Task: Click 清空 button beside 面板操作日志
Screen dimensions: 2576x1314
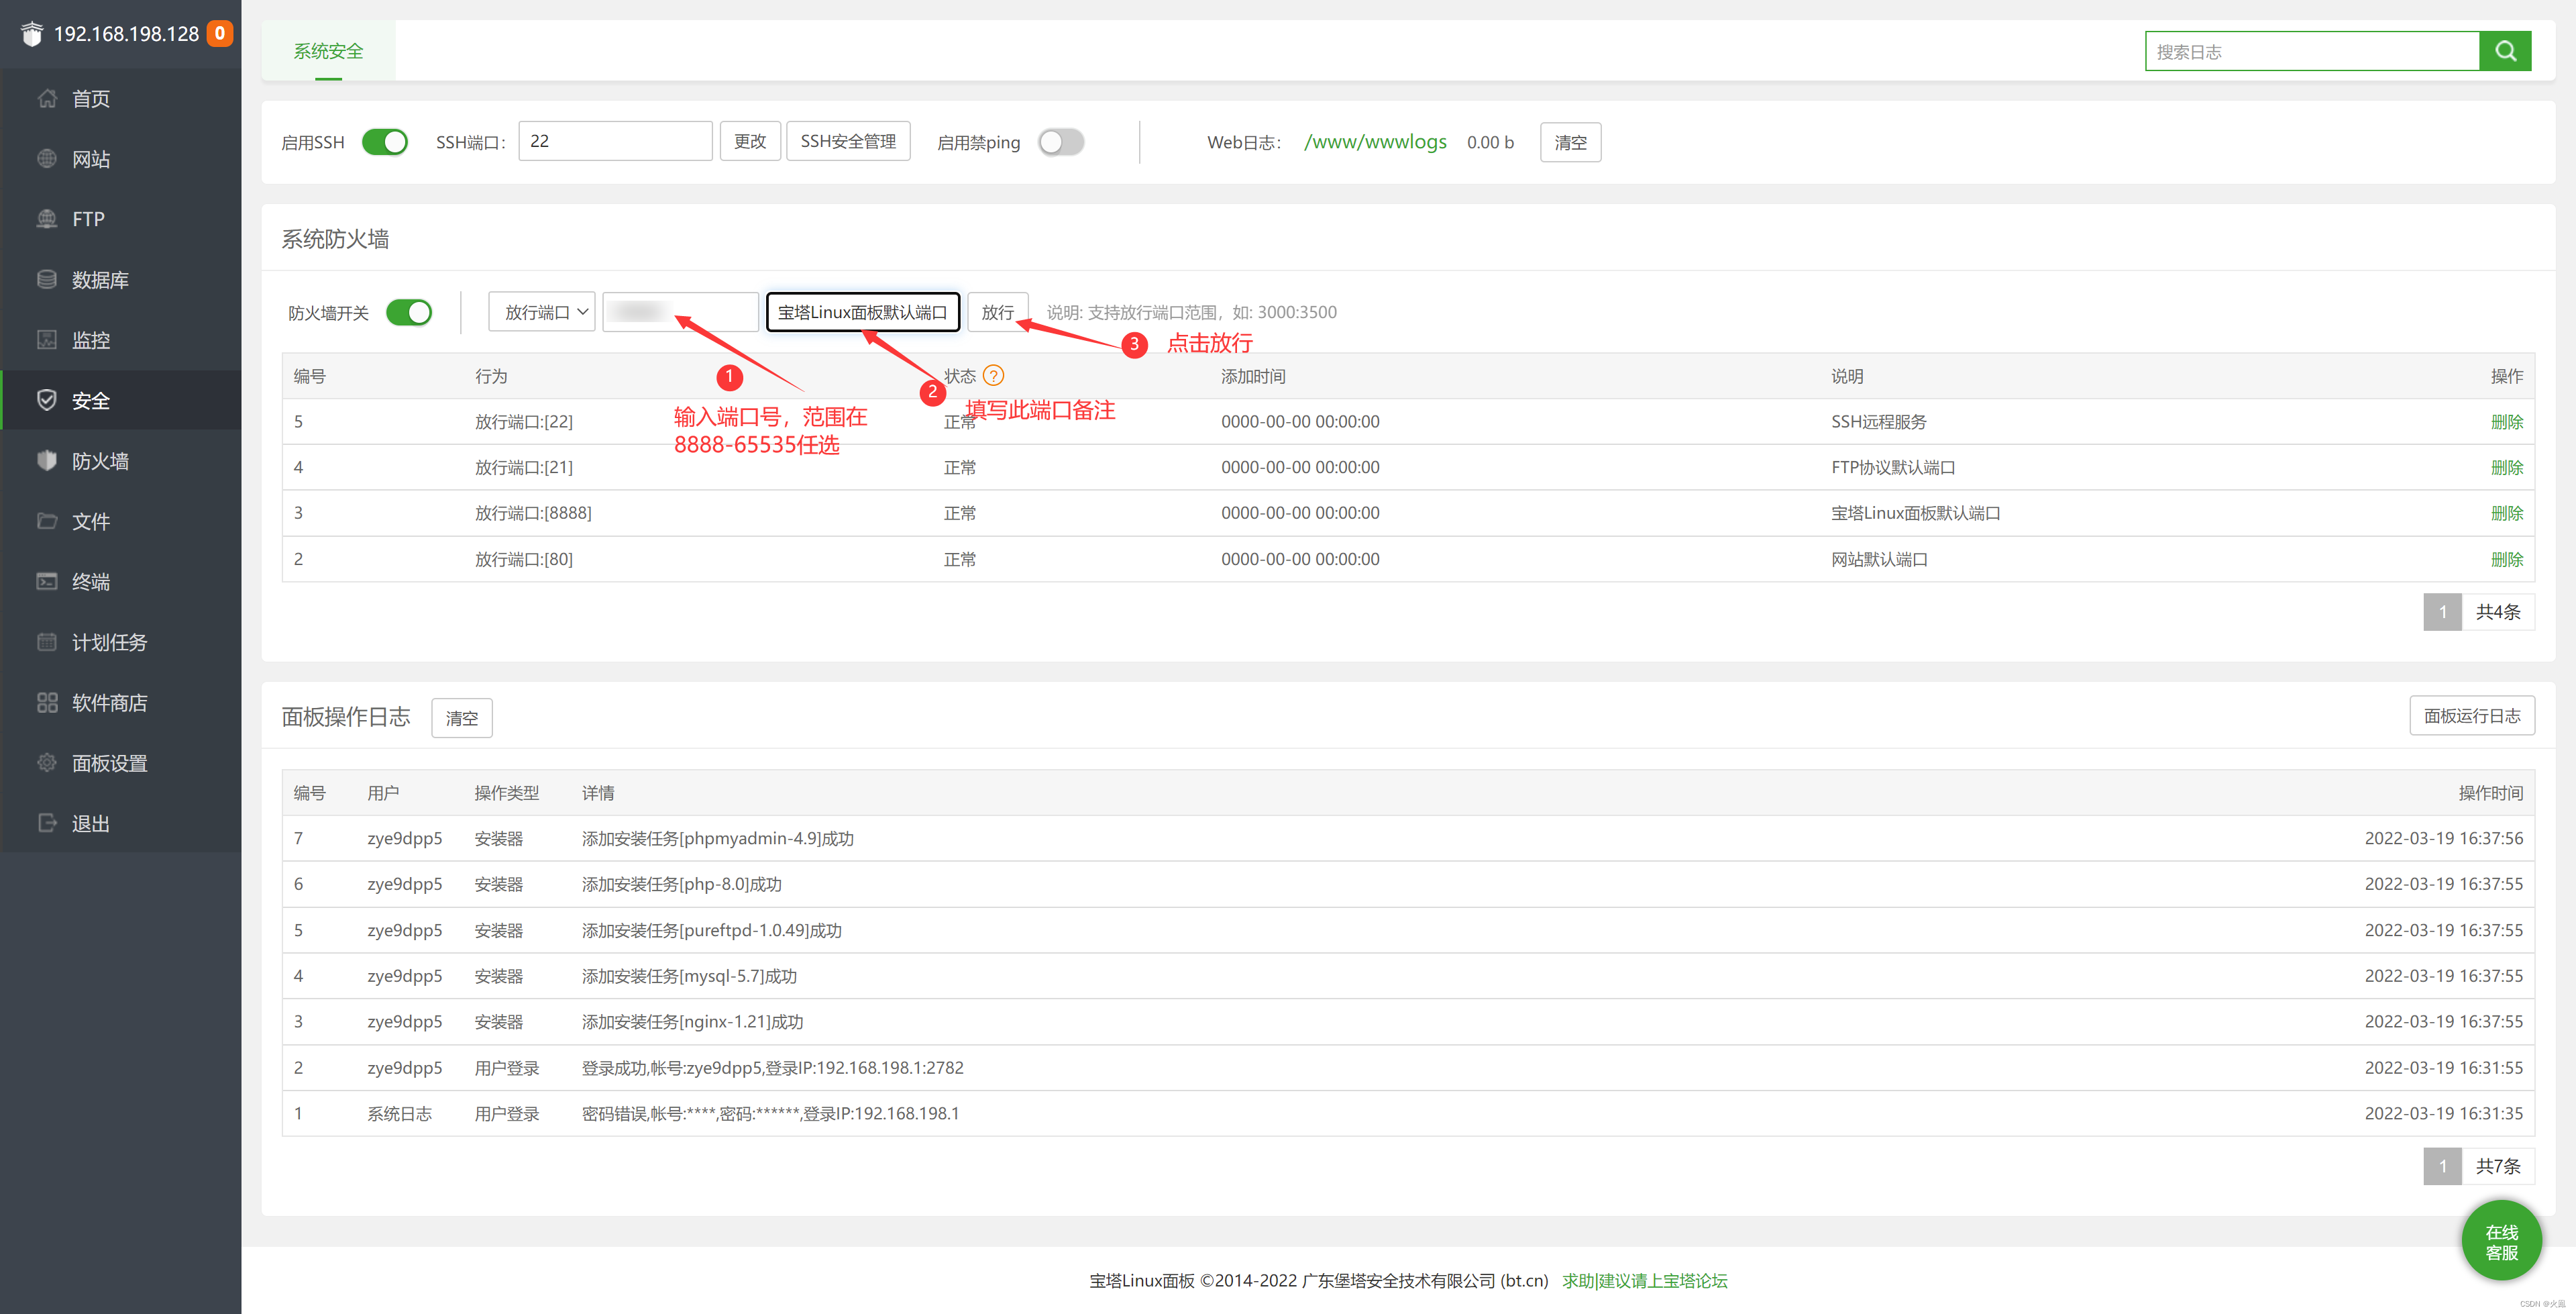Action: click(x=462, y=717)
